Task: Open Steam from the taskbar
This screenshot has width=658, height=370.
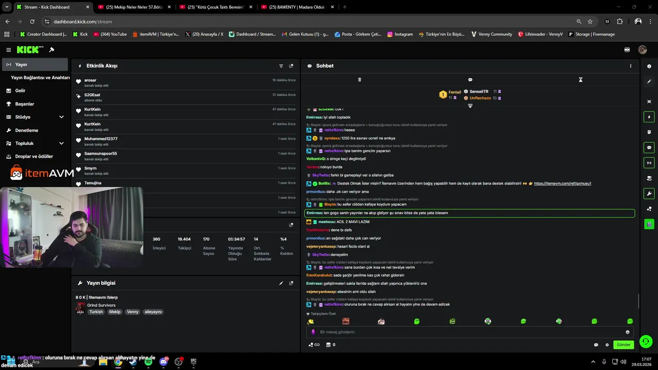Action: click(133, 362)
